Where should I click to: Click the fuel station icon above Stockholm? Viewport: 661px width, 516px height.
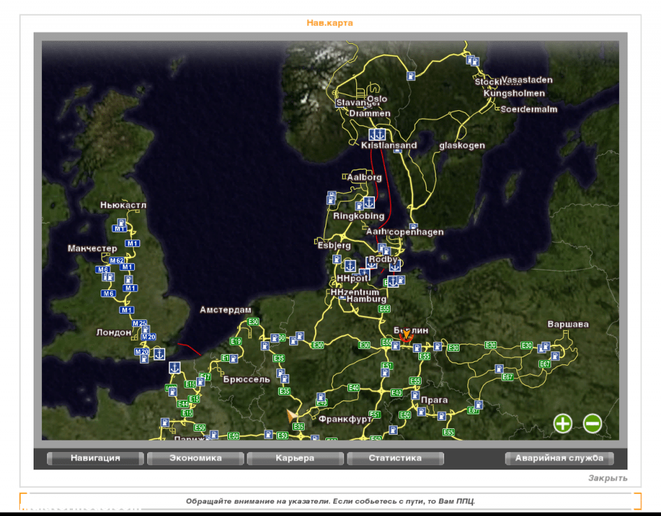[x=475, y=61]
